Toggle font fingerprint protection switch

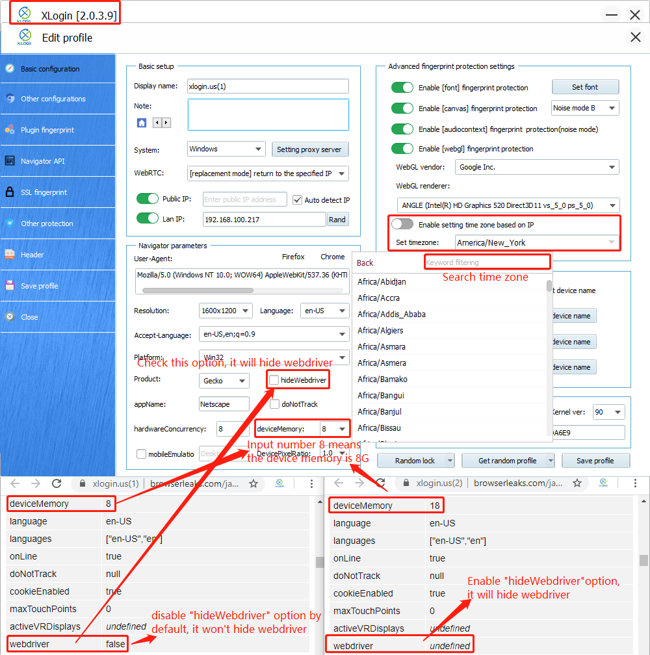tap(402, 87)
